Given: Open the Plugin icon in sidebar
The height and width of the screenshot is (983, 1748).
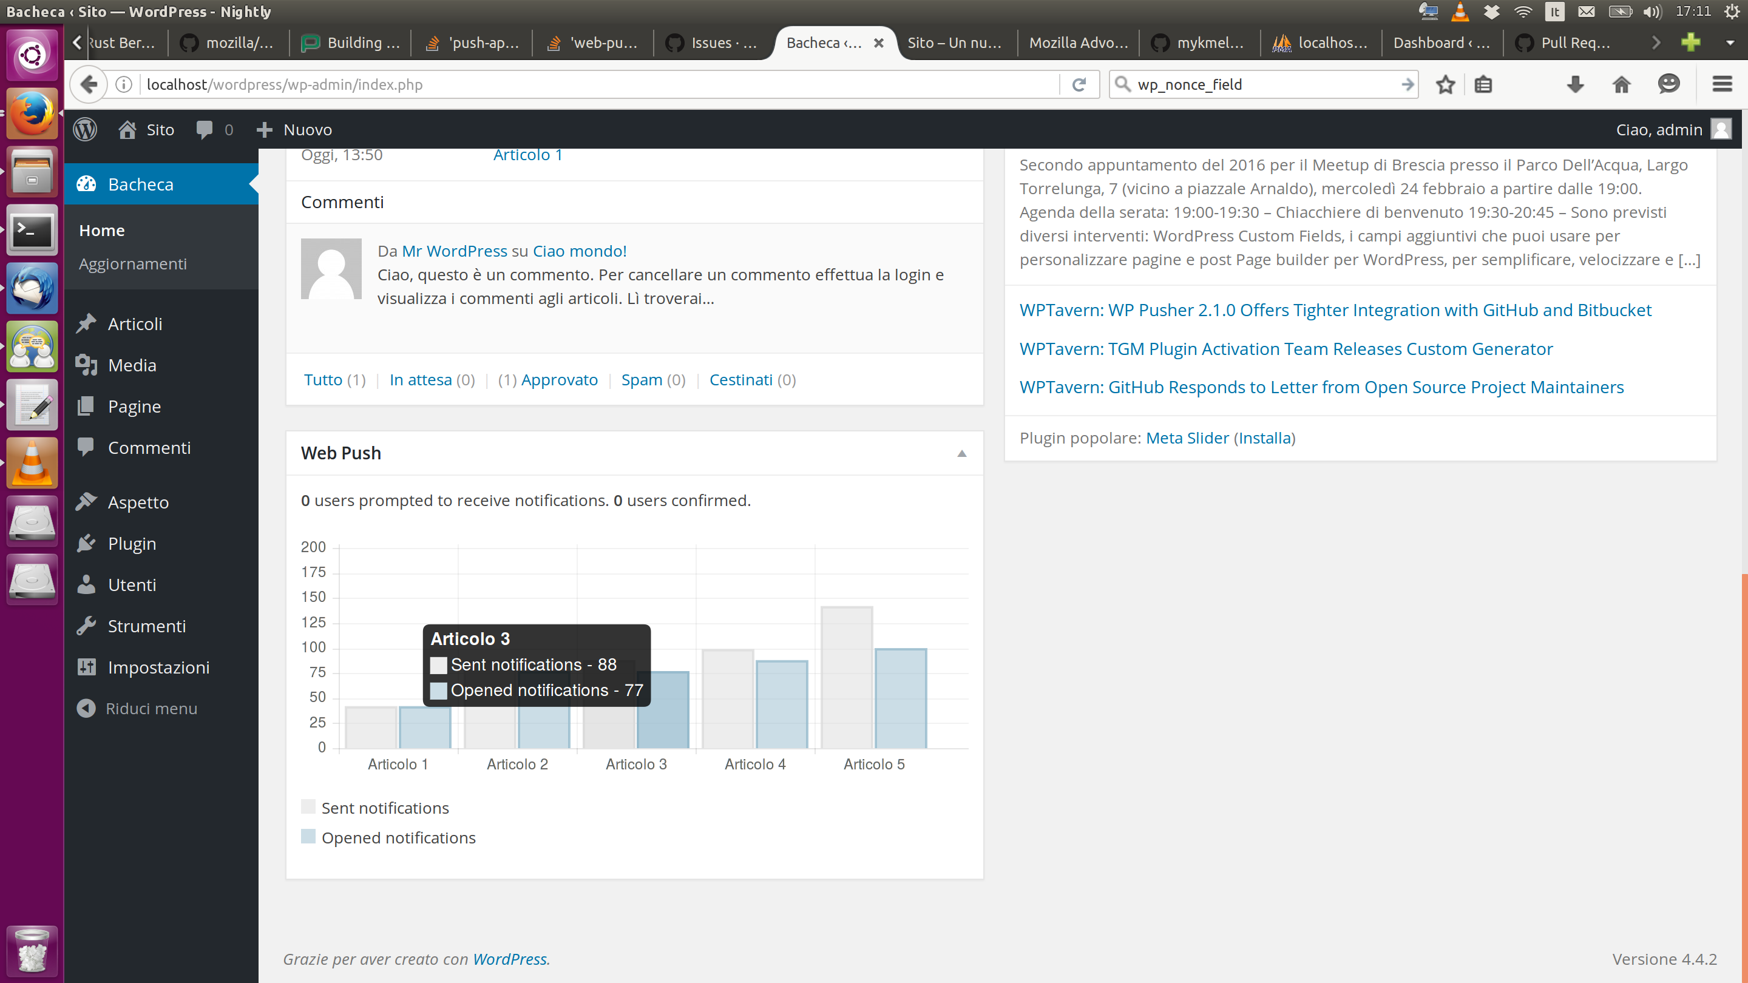Looking at the screenshot, I should [86, 544].
